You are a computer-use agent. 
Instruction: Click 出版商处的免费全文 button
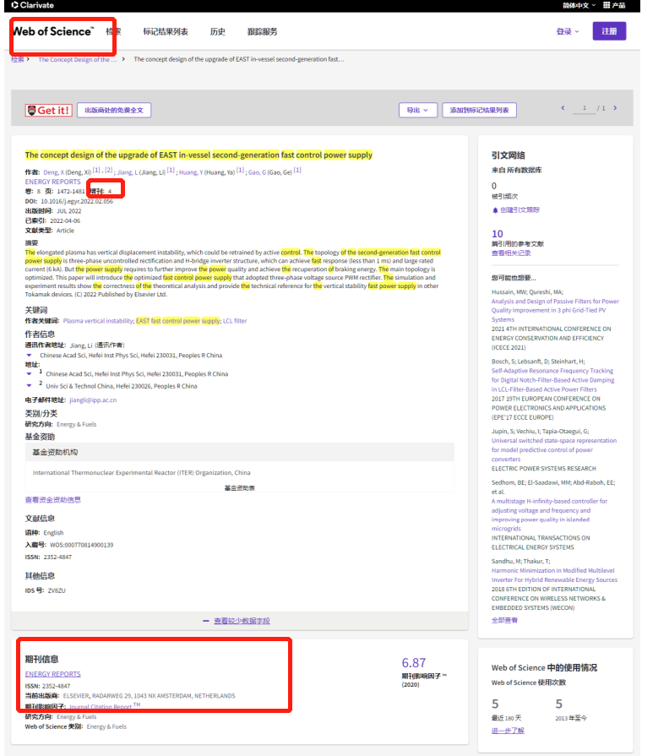(x=114, y=111)
